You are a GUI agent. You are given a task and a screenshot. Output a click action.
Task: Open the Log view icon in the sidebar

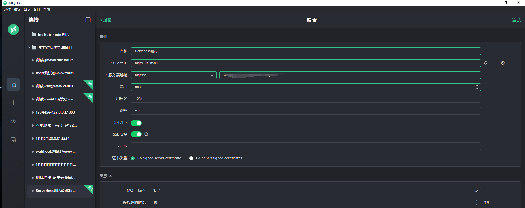[x=13, y=140]
